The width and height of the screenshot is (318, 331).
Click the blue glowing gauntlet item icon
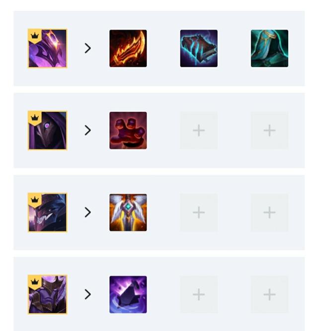coord(199,48)
